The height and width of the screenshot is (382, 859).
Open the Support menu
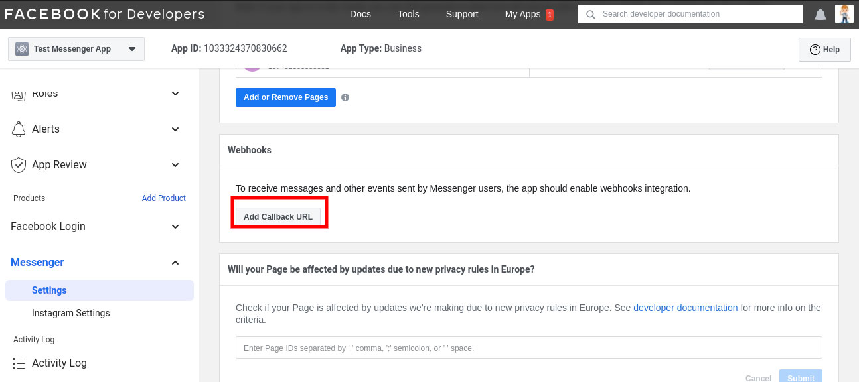pos(462,14)
